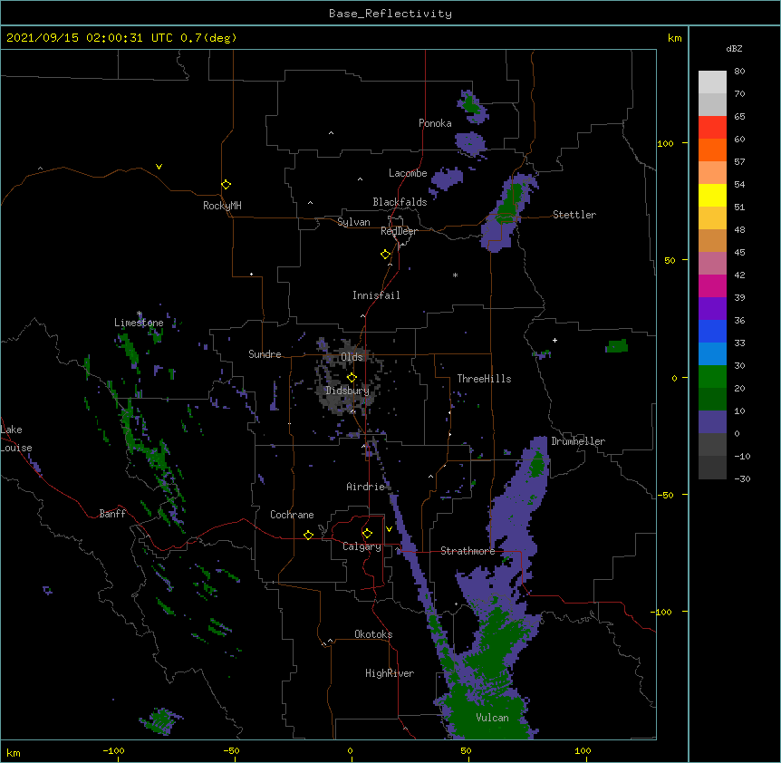Click the RockyMH label
781x763 pixels.
pos(222,206)
